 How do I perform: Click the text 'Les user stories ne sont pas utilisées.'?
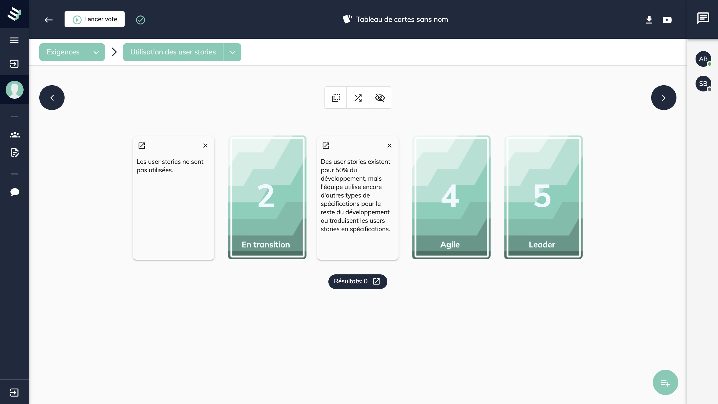[x=170, y=166]
